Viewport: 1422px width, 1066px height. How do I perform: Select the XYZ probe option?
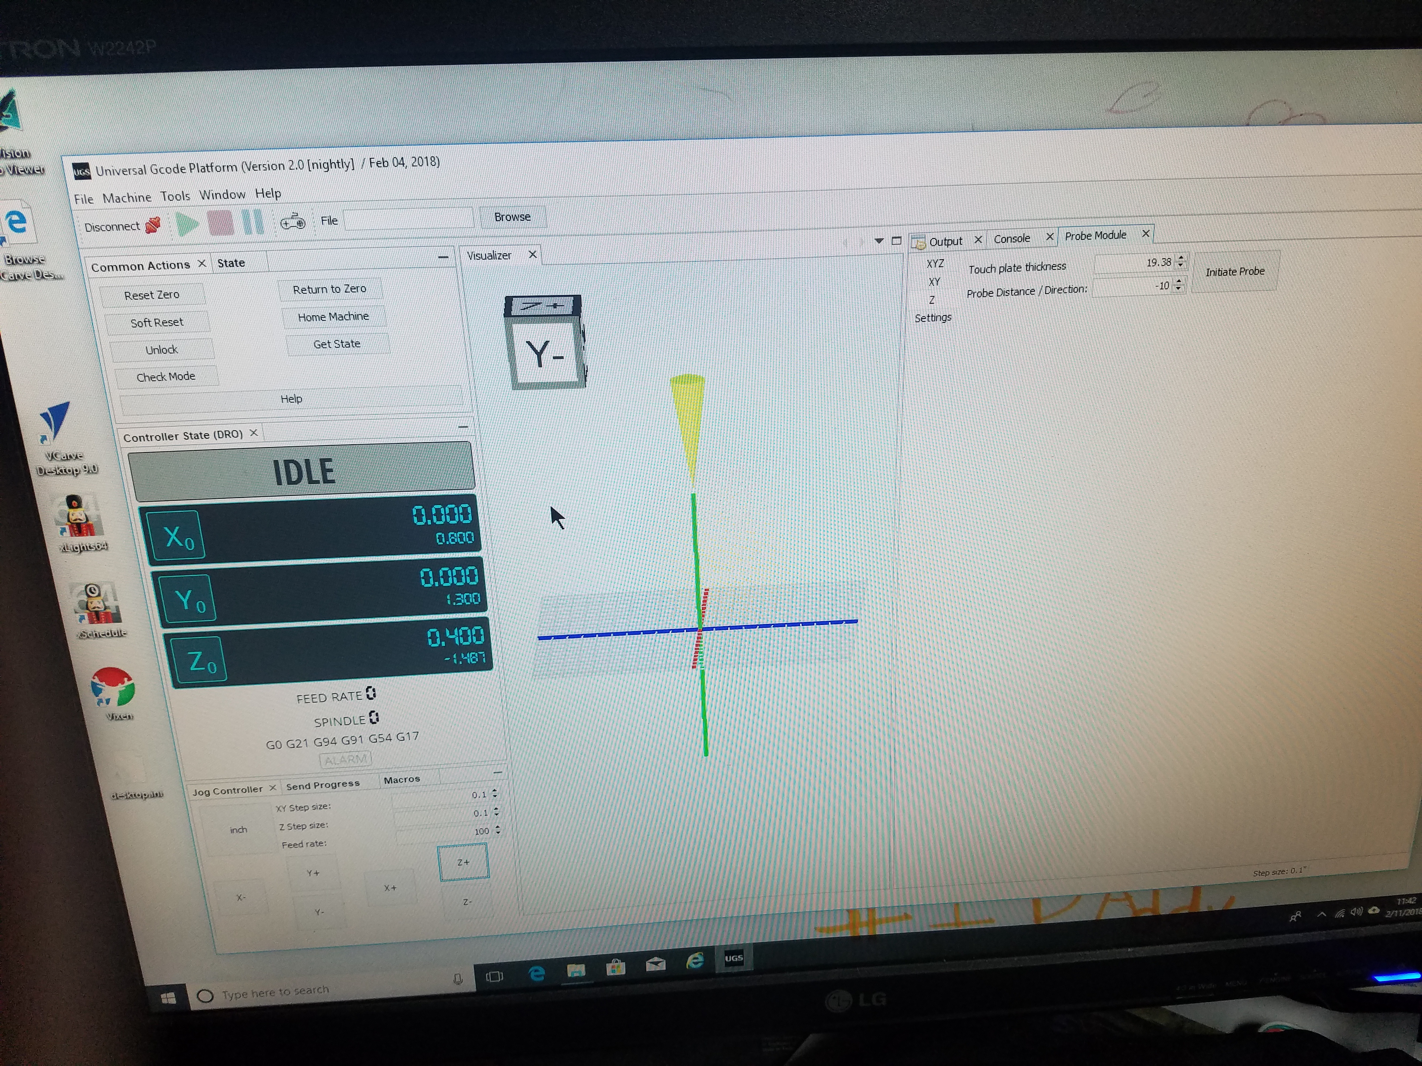point(935,263)
